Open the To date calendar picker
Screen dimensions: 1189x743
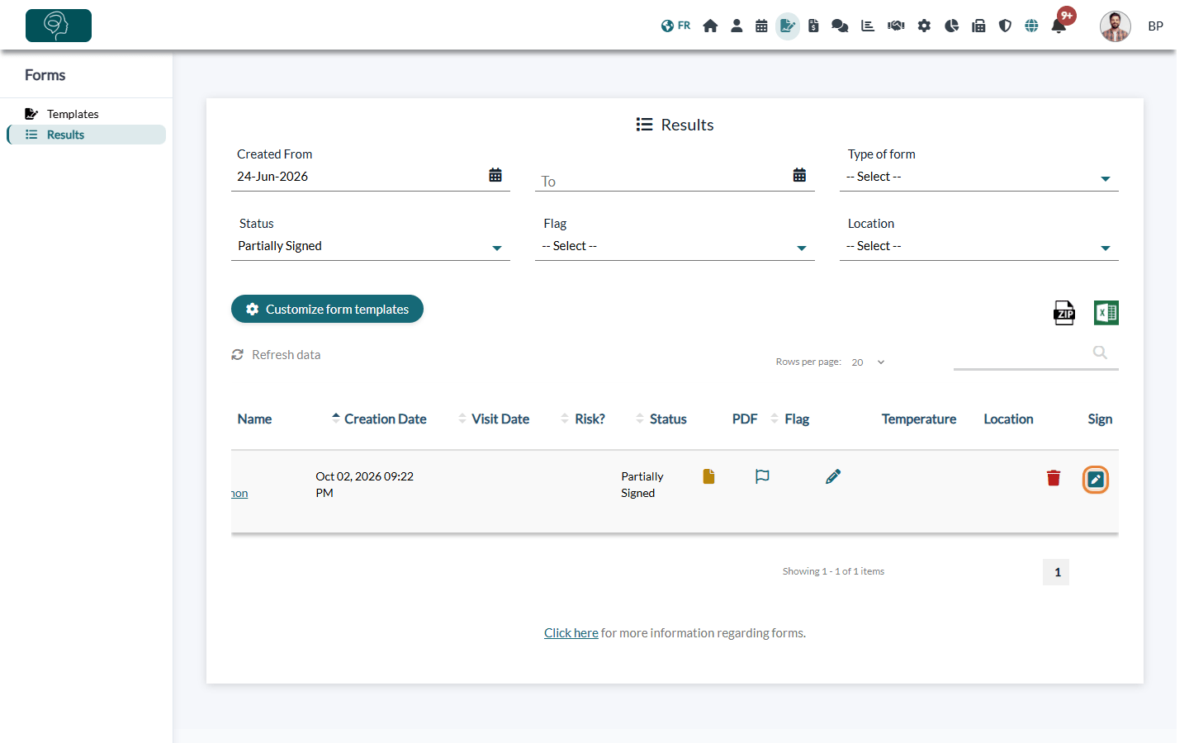point(799,175)
